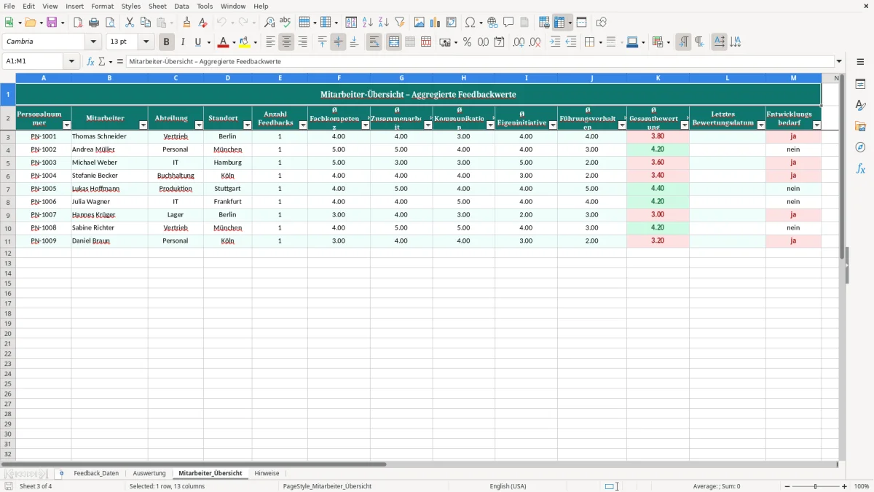Switch to the Hinweise sheet tab
The width and height of the screenshot is (874, 492).
(267, 474)
